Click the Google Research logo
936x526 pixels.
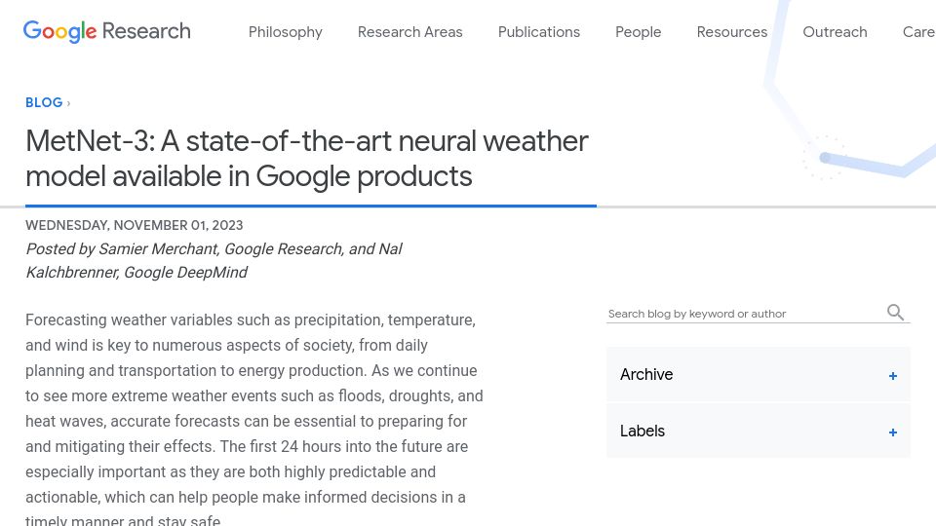point(107,31)
